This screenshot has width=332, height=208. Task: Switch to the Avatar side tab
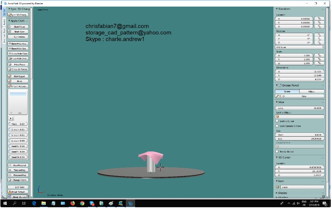pyautogui.click(x=4, y=22)
